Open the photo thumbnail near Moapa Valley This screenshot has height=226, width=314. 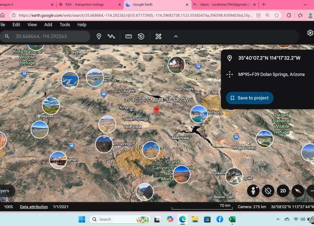click(x=264, y=139)
